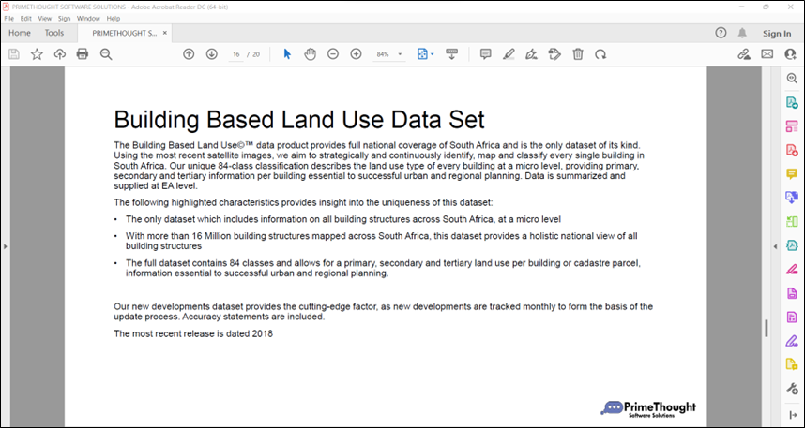Open the yellow Comment tool in right pane
The height and width of the screenshot is (428, 805).
792,174
